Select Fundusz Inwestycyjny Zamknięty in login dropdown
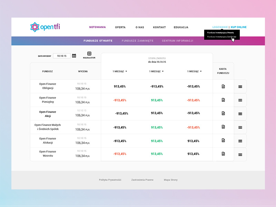 coord(221,37)
